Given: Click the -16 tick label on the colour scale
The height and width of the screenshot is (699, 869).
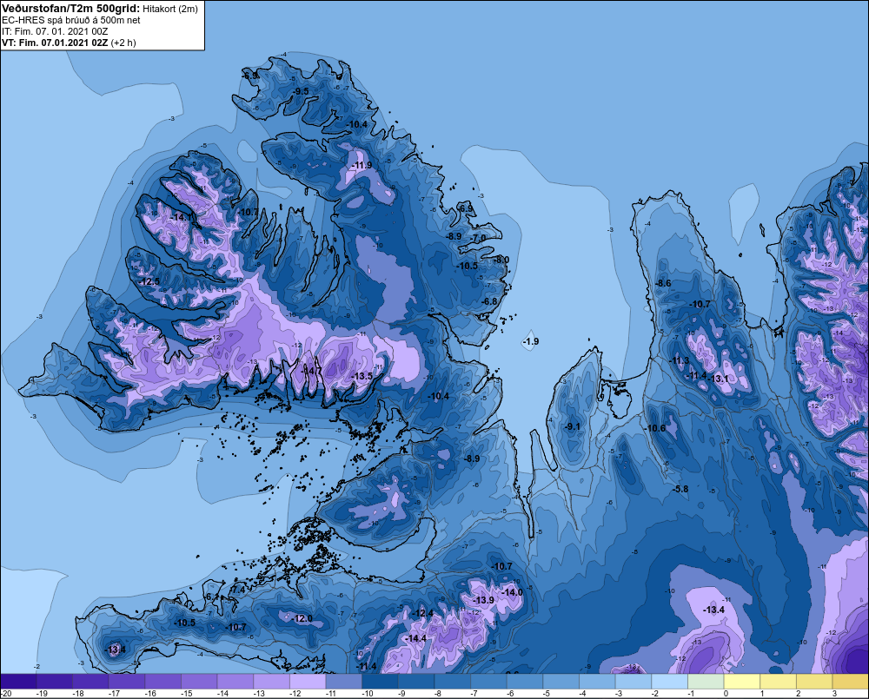Looking at the screenshot, I should click(x=150, y=694).
